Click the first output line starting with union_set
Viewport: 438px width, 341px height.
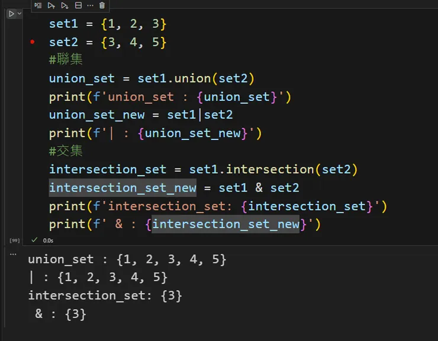click(127, 259)
